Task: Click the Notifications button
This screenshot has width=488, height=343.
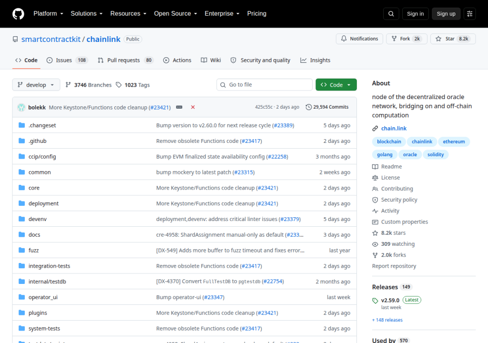Action: pos(359,39)
